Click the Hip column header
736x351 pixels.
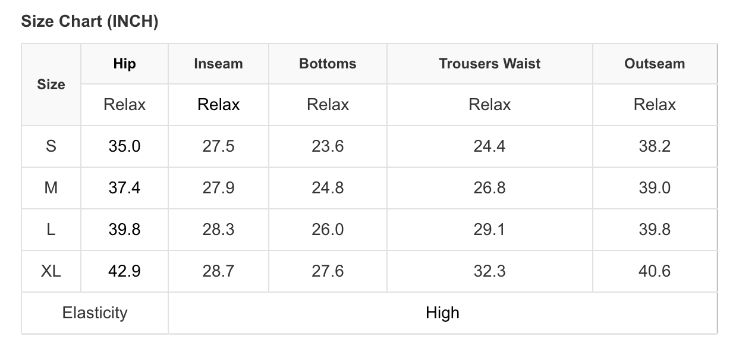(x=124, y=64)
